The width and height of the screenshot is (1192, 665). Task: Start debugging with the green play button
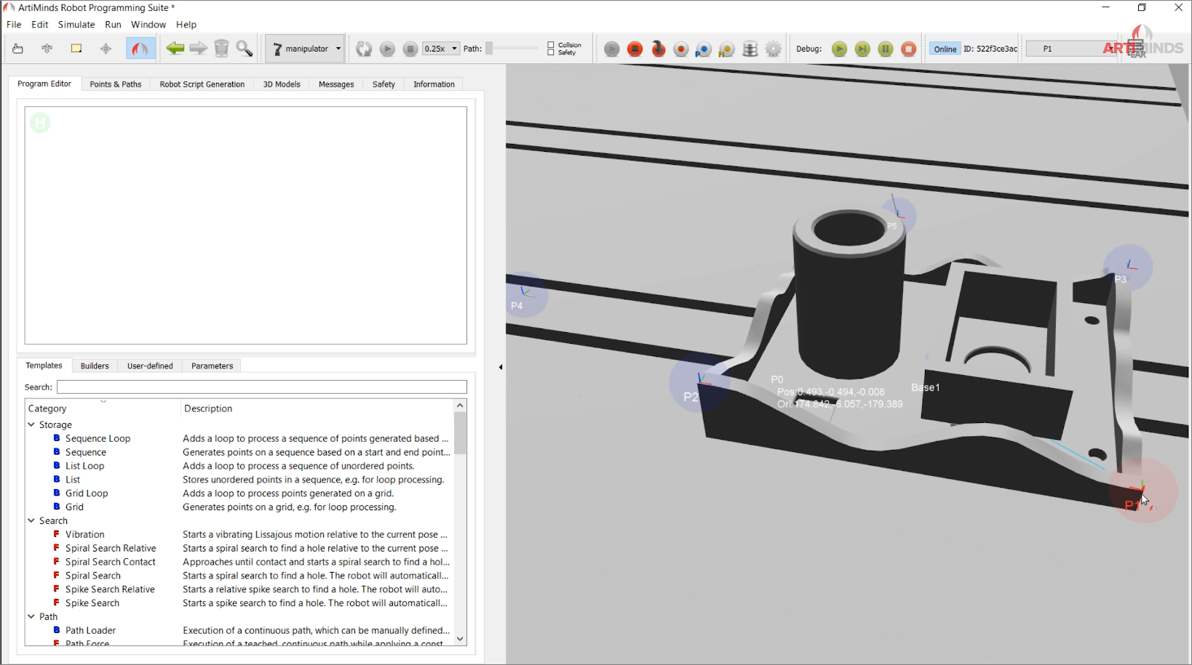click(x=839, y=49)
